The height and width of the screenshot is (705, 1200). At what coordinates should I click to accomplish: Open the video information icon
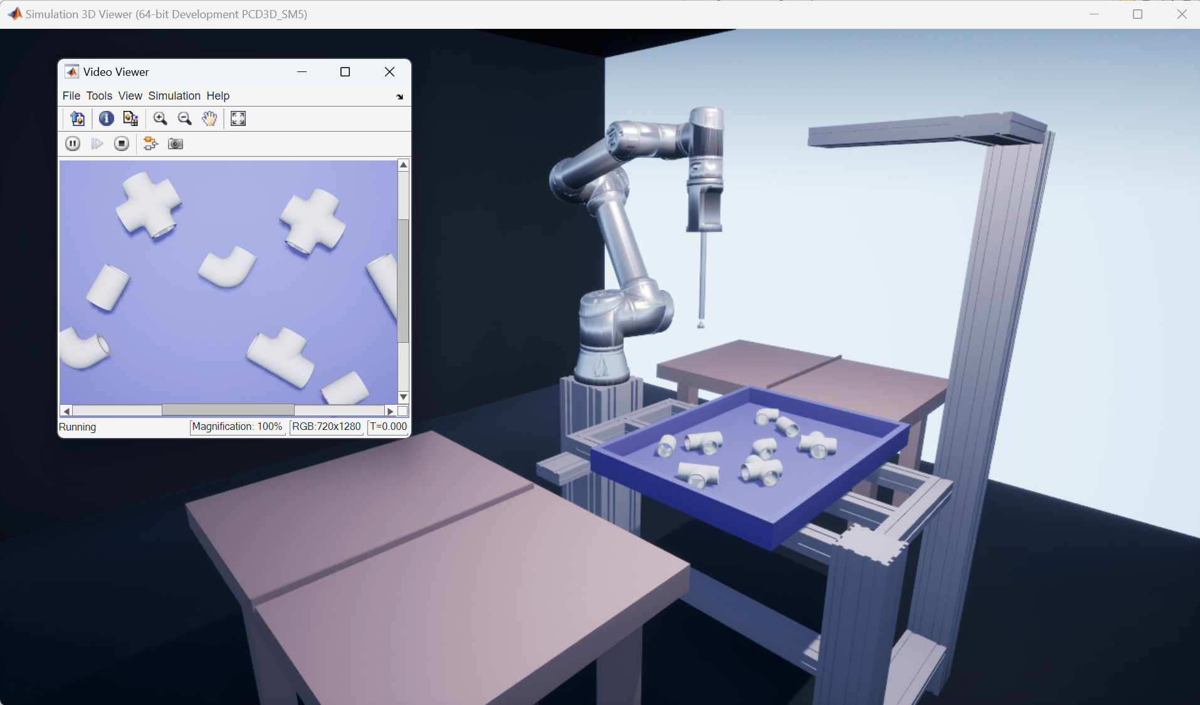(107, 118)
